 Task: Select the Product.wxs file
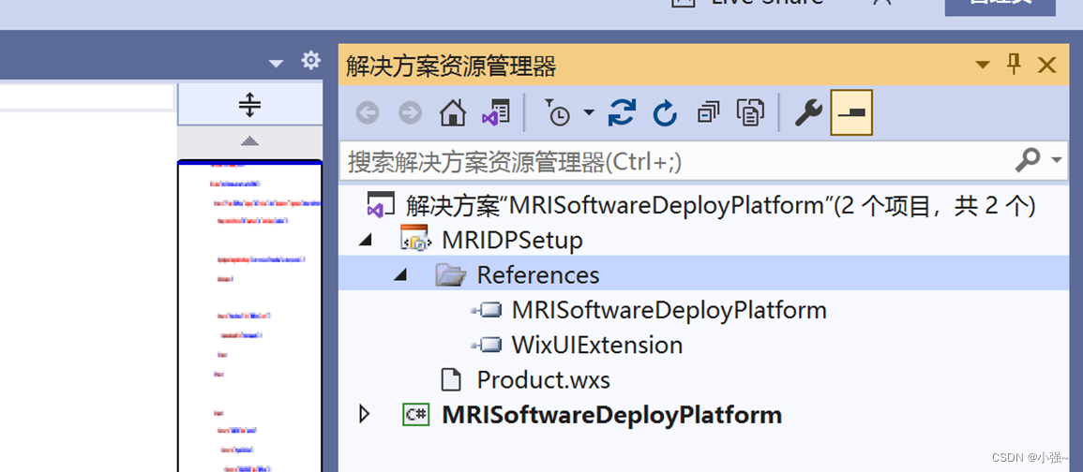click(x=544, y=379)
